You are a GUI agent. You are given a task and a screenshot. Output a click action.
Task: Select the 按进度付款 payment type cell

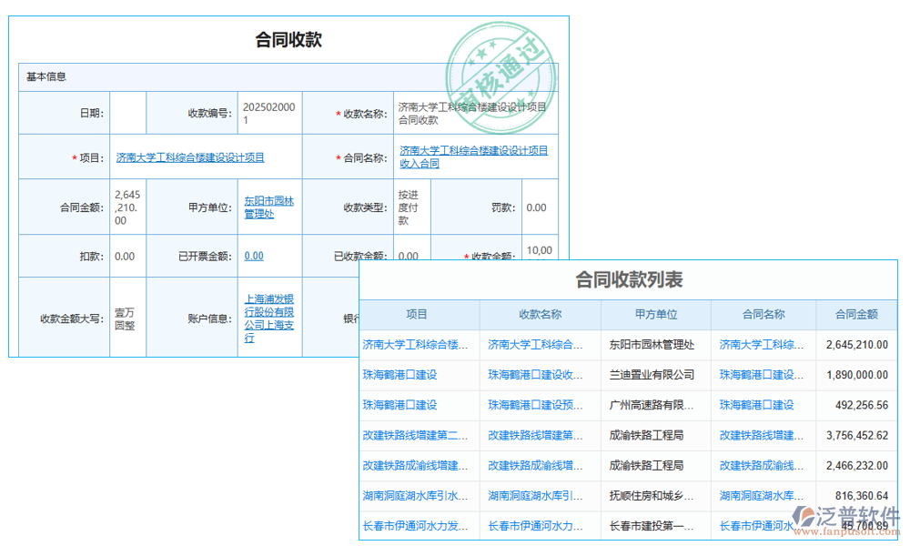409,207
